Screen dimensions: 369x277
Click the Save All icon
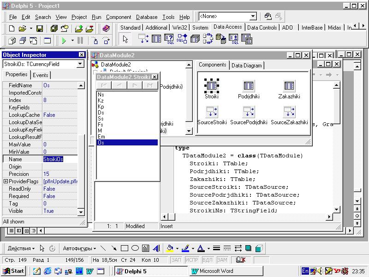pyautogui.click(x=54, y=29)
